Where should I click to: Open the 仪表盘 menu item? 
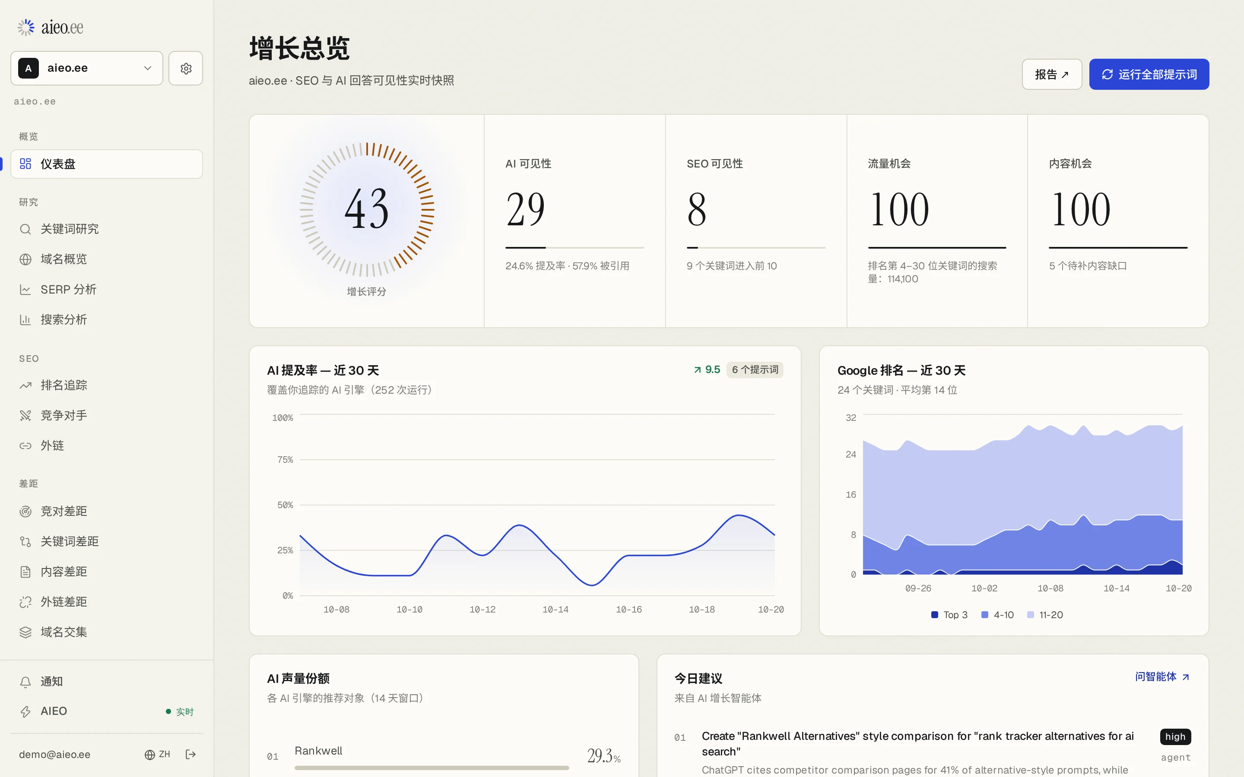click(x=107, y=164)
